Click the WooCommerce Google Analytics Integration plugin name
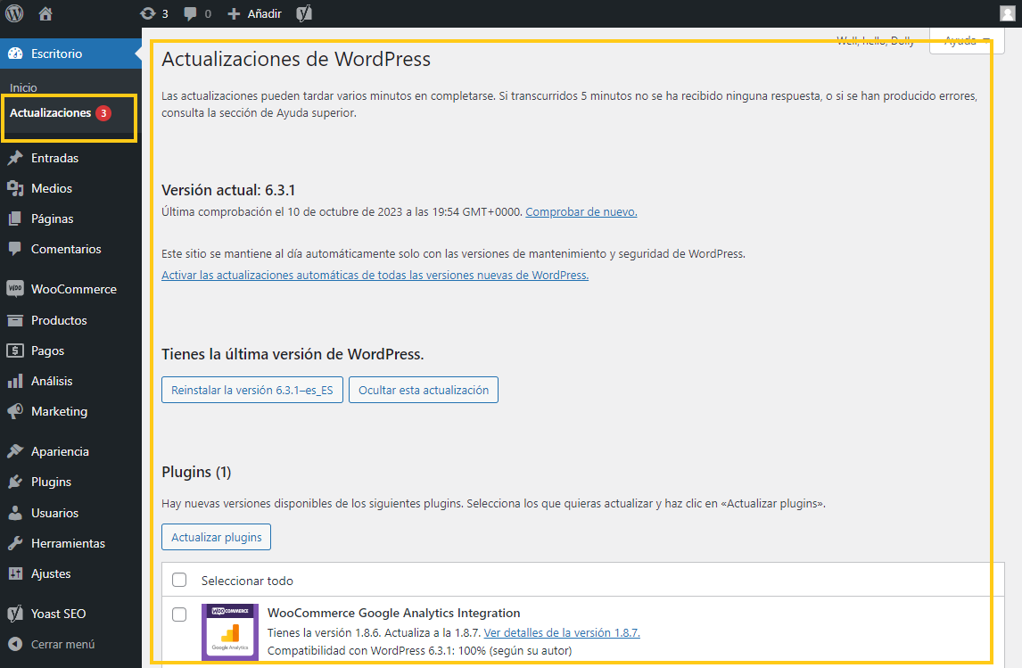 [x=393, y=613]
